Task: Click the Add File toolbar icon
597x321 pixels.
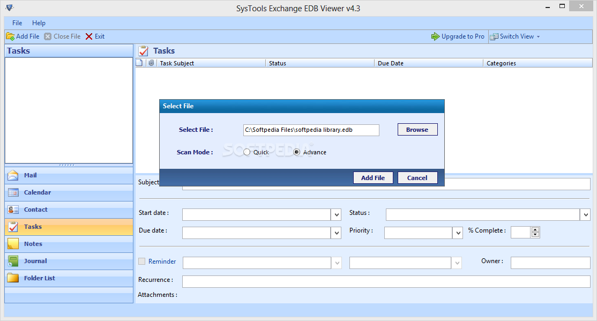Action: pyautogui.click(x=10, y=36)
